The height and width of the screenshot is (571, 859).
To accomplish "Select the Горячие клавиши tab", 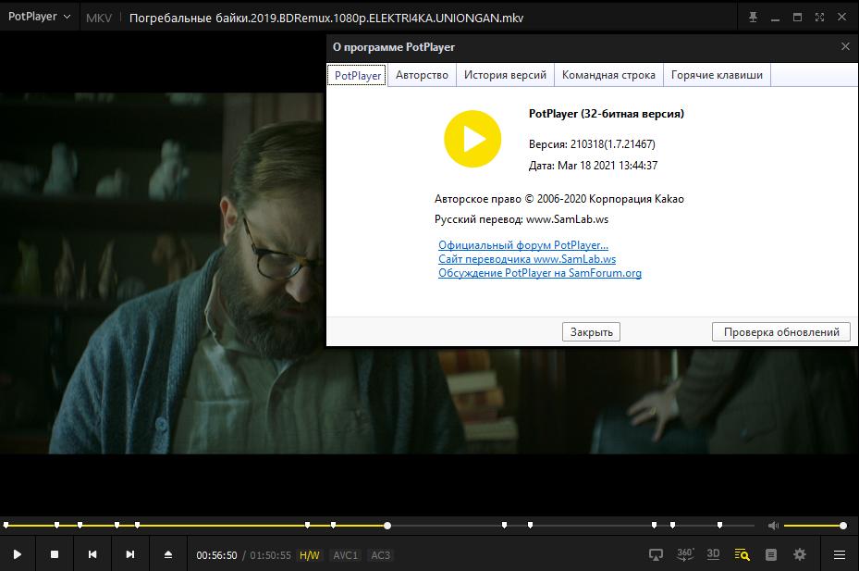I will pyautogui.click(x=717, y=75).
